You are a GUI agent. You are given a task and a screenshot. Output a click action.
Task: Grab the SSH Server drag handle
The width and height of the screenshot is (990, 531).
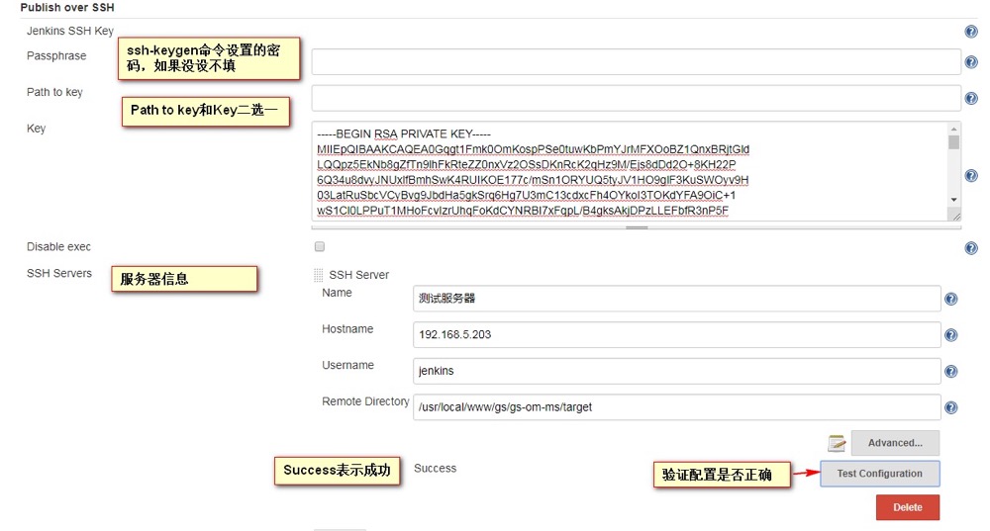coord(319,275)
